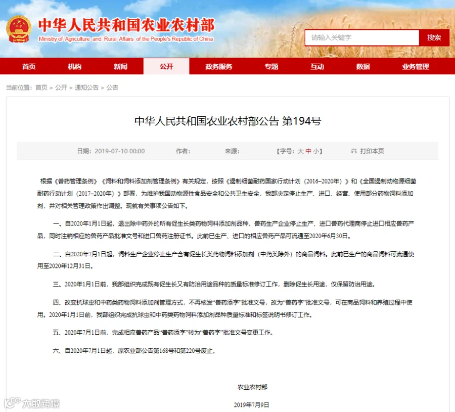This screenshot has width=455, height=412.
Task: Go to 公开 in the breadcrumb
Action: click(61, 87)
